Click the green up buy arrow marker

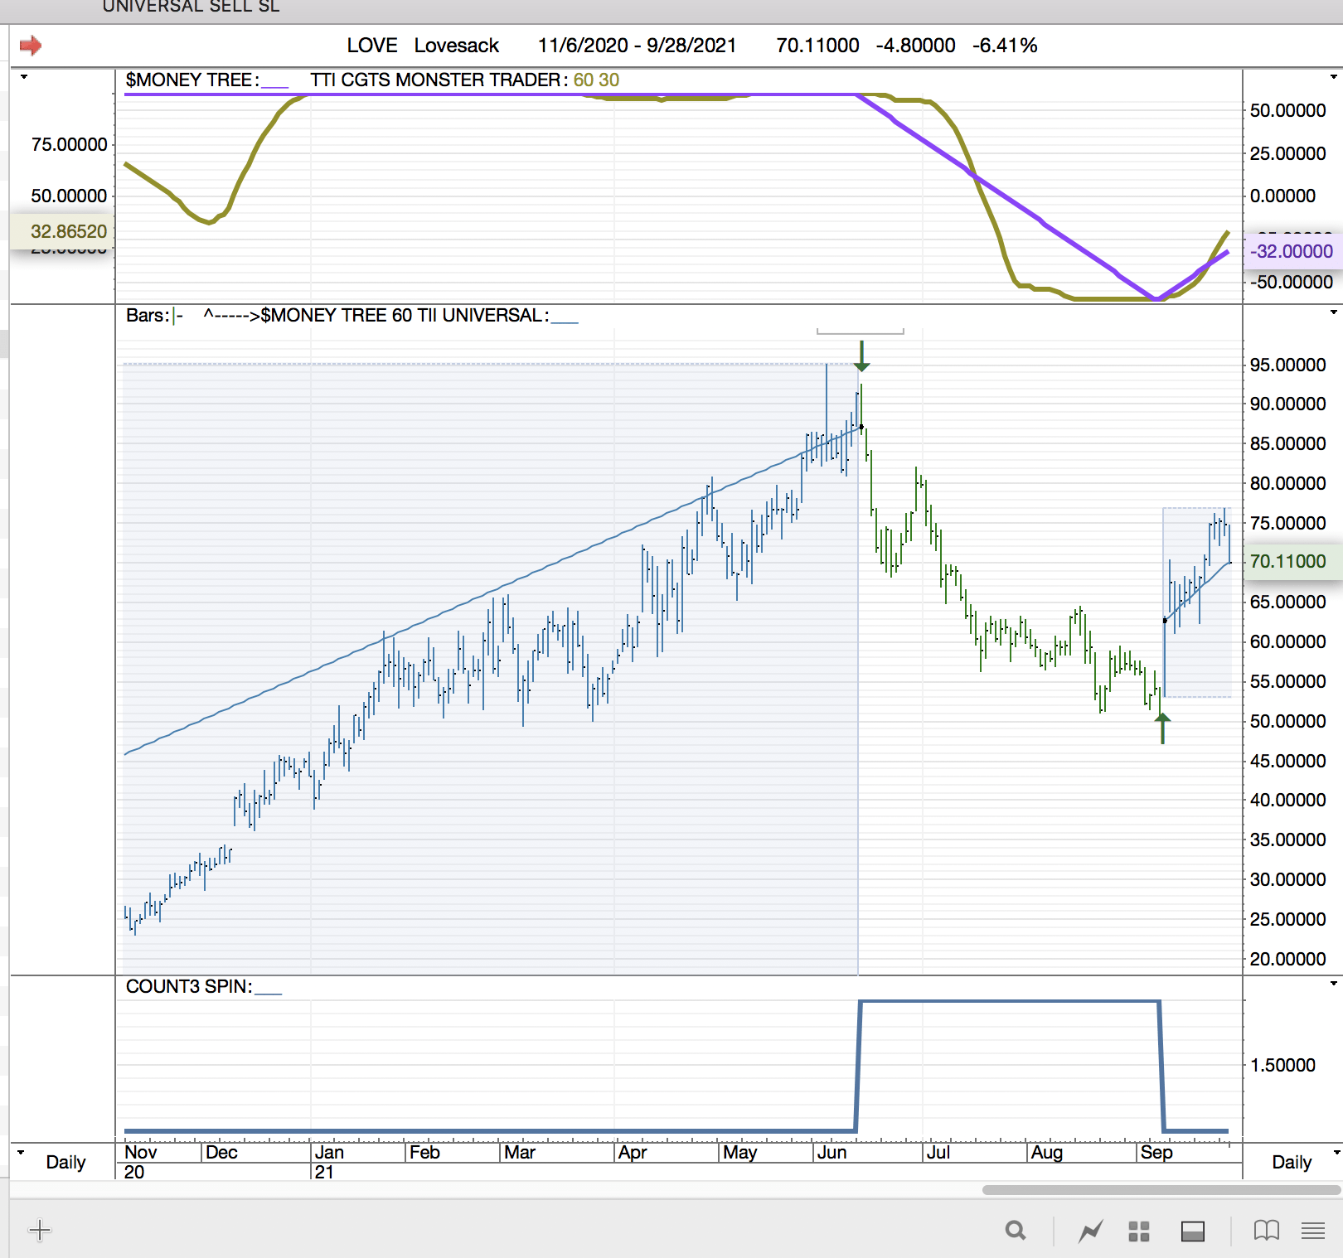tap(1162, 728)
